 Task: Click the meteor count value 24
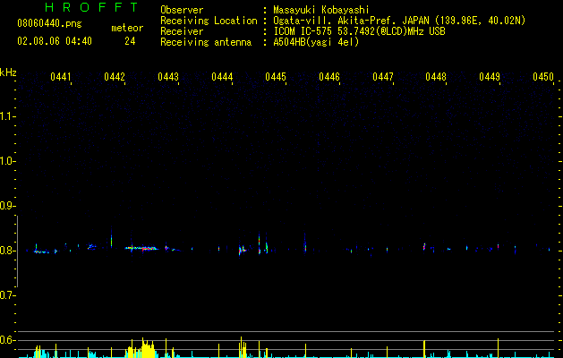(130, 41)
